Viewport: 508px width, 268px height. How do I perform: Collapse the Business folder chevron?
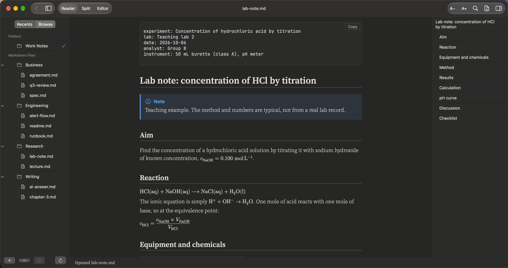[x=3, y=65]
